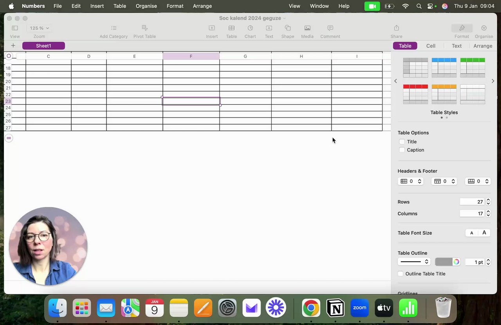Click the Columns value field
Screen dimensions: 501x325
[472, 214]
